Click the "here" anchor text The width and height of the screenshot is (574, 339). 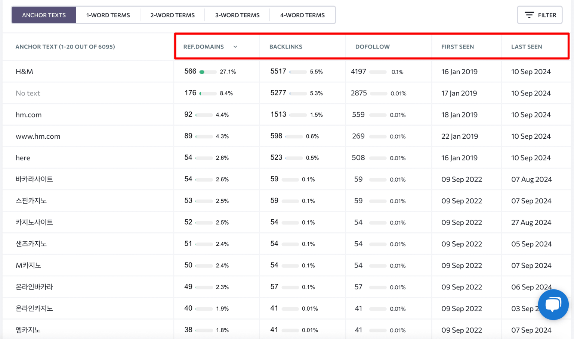(23, 157)
